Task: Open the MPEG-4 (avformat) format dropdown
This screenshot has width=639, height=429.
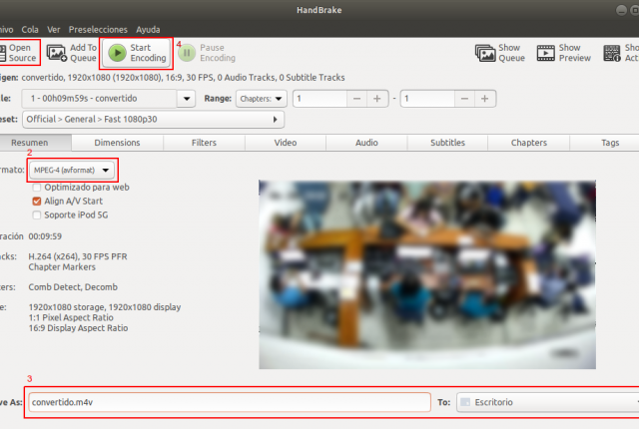Action: click(x=72, y=171)
